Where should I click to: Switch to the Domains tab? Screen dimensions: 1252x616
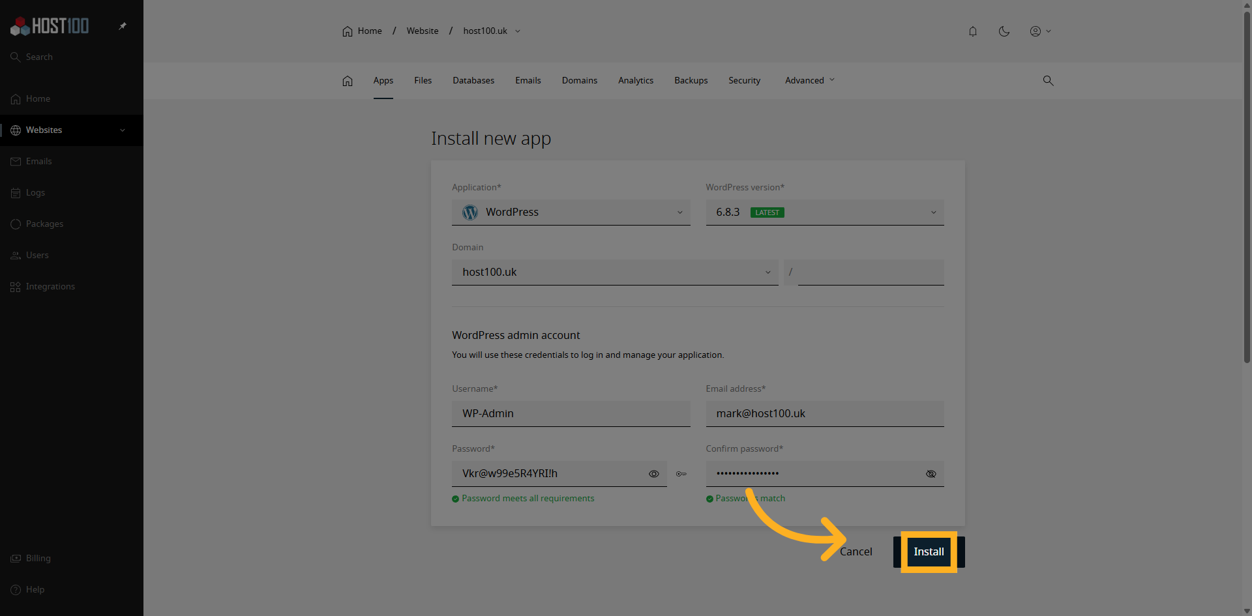pos(580,80)
